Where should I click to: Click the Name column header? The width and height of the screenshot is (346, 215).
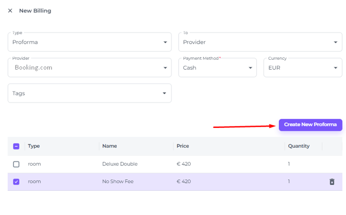(109, 146)
